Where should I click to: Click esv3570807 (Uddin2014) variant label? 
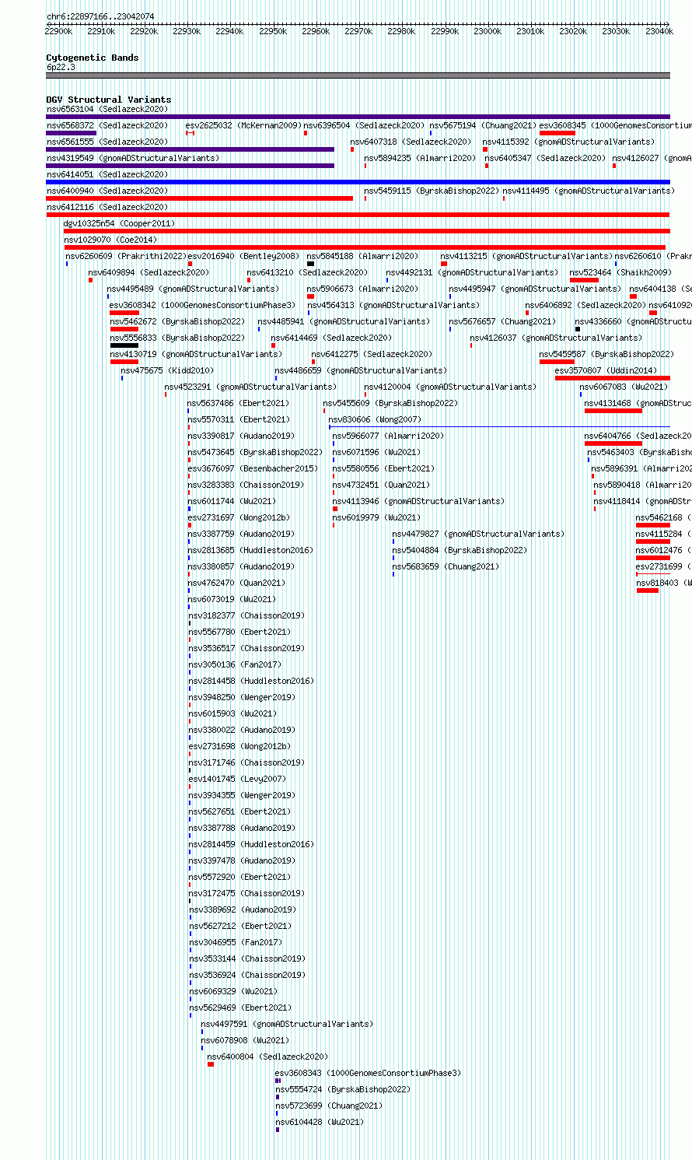tap(606, 370)
